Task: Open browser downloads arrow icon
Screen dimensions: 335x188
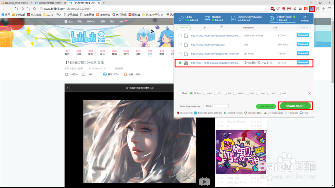Action: pos(324,9)
